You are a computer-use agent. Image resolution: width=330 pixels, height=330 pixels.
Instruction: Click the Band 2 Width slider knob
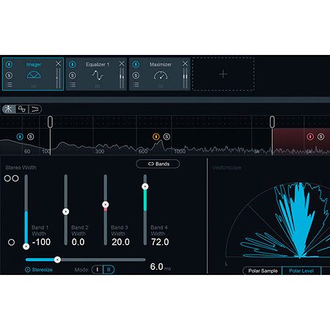pyautogui.click(x=66, y=211)
